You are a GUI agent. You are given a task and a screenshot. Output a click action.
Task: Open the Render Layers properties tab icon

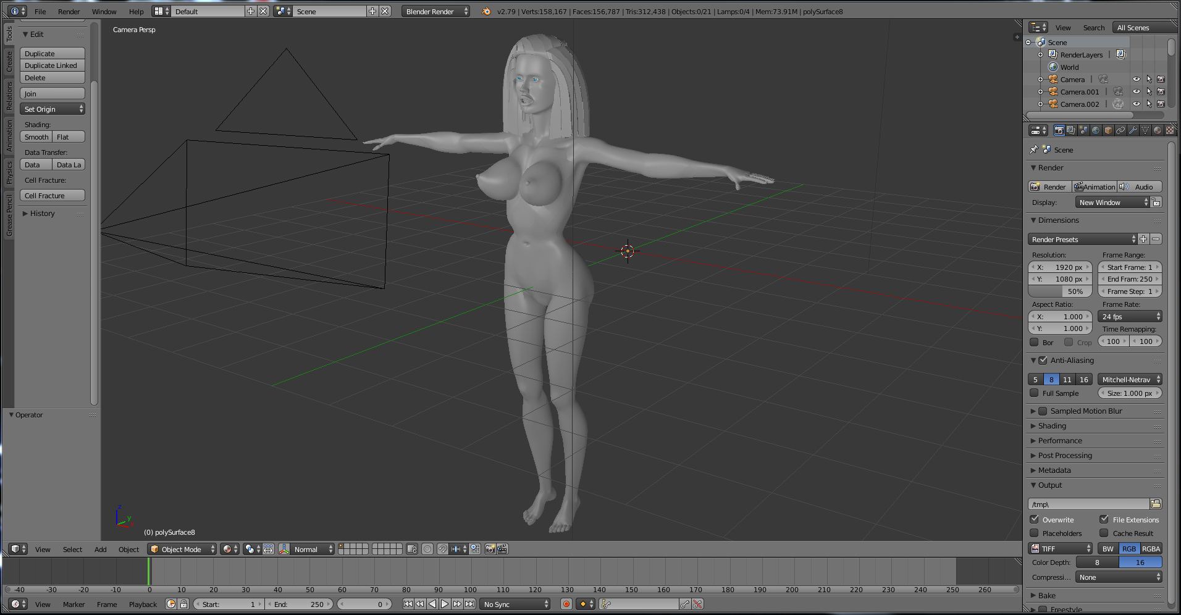pyautogui.click(x=1071, y=130)
